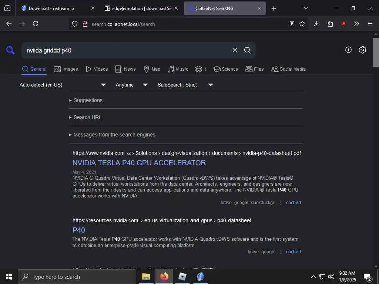Click the page vertical scrollbar thumb
379x284 pixels.
pos(376,52)
